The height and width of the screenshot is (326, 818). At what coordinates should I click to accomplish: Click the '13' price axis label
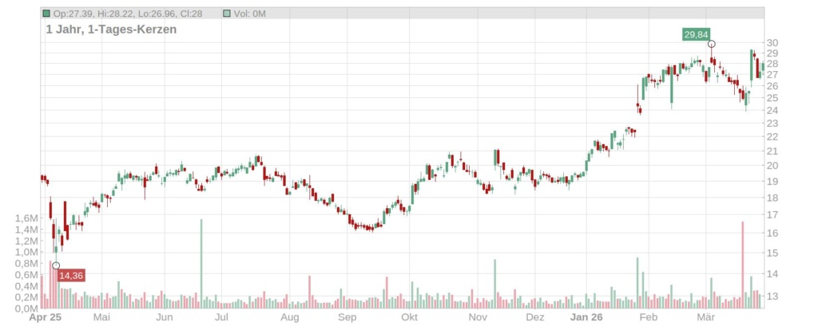tap(772, 297)
